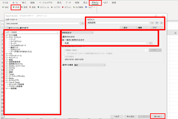Screen dimensions: 178x119
Task: Expand the トラフィックソース tree node
Action: (7, 55)
